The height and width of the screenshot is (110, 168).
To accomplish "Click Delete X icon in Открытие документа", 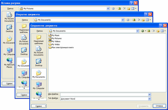I will pyautogui.click(x=139, y=20).
